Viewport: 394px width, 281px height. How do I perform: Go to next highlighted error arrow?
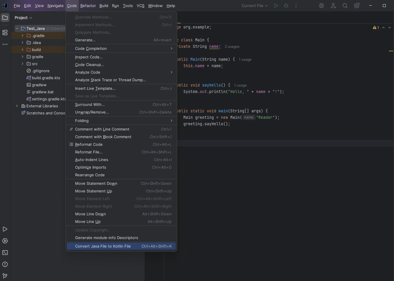tap(390, 28)
